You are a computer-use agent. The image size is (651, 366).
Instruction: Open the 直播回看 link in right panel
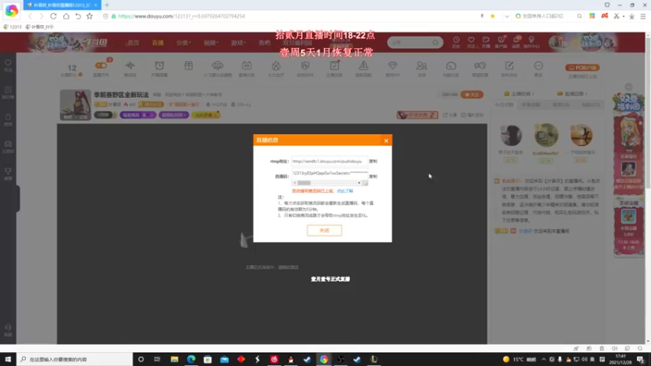(573, 94)
